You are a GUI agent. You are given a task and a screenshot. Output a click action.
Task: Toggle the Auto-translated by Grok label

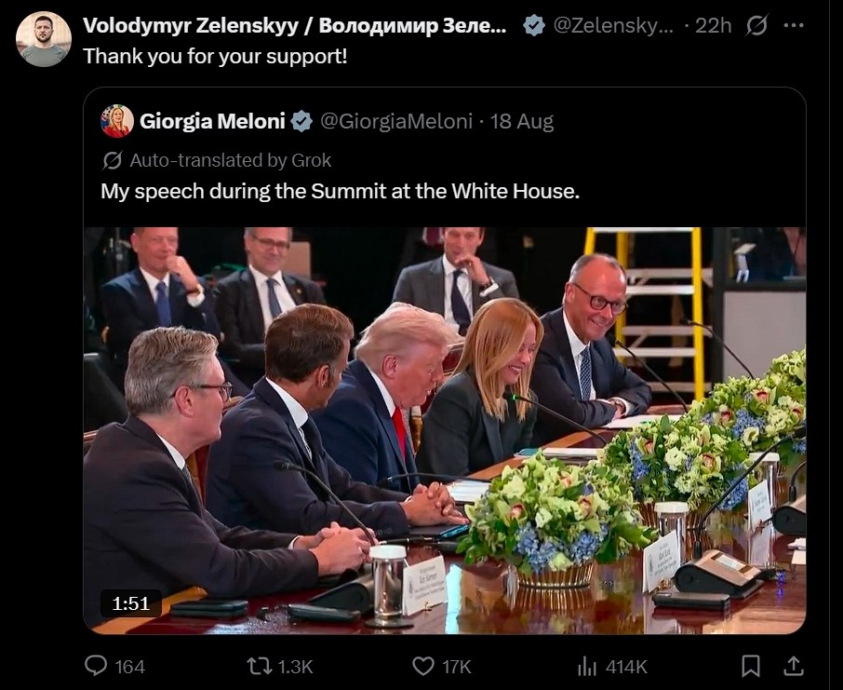pos(217,160)
